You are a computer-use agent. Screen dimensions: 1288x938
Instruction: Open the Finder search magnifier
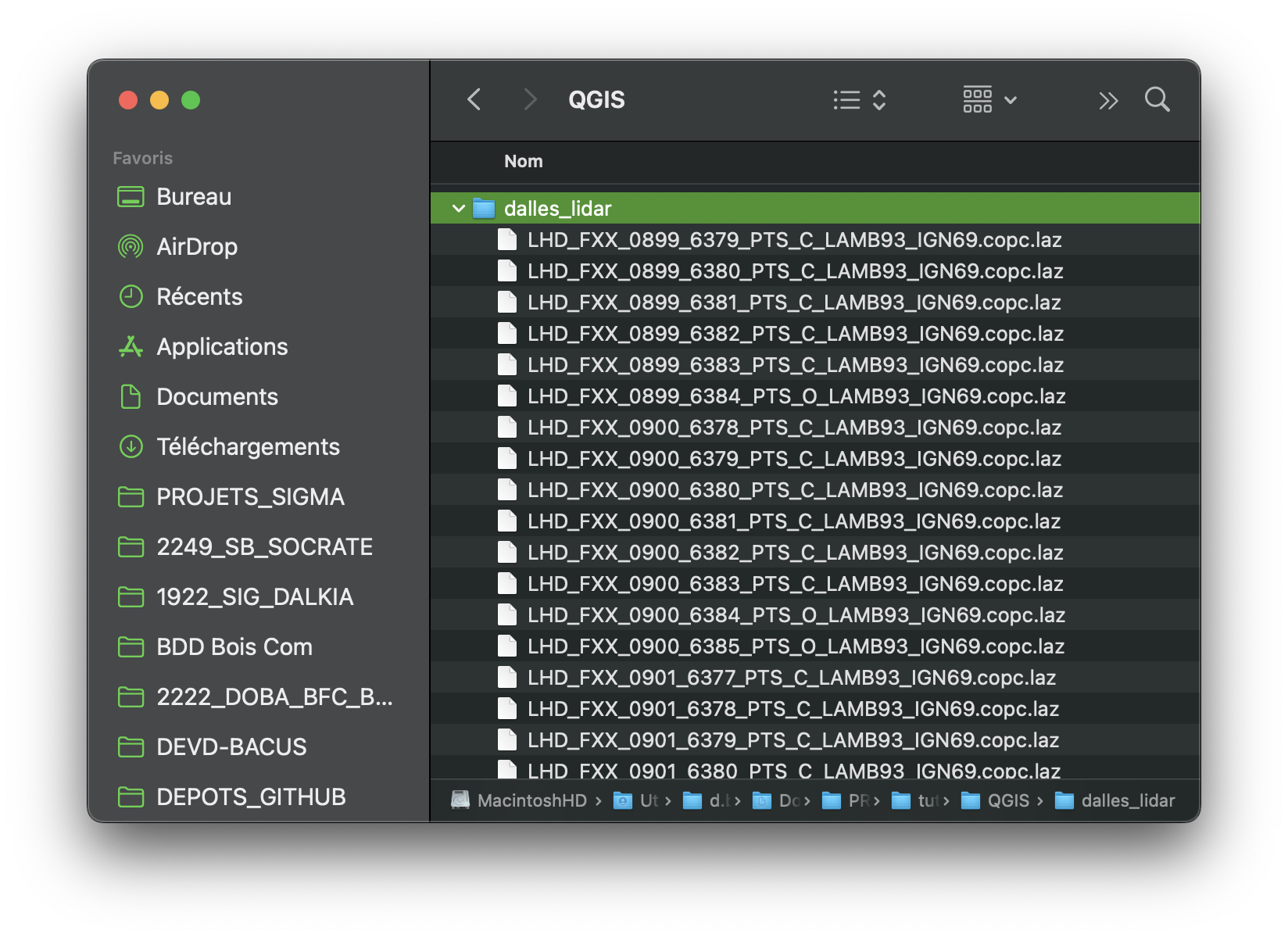(x=1157, y=99)
